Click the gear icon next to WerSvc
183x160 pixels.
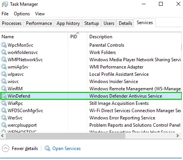point(4,118)
